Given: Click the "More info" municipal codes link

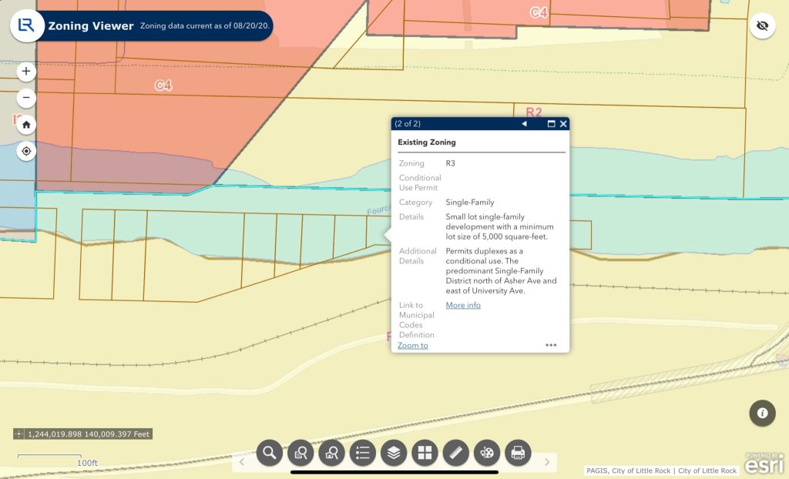Looking at the screenshot, I should click(x=463, y=306).
